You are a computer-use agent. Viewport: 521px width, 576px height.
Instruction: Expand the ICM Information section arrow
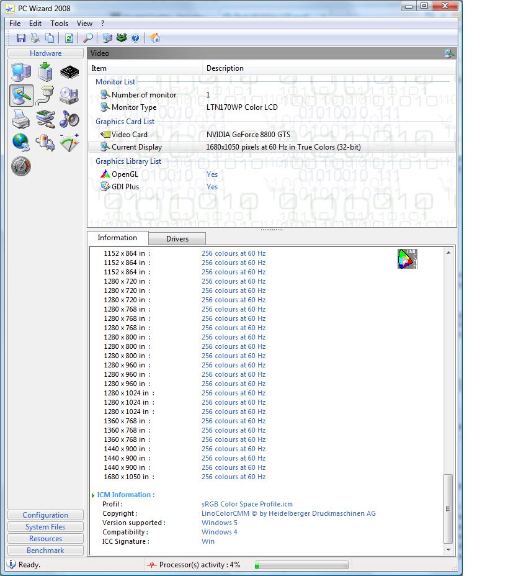(x=93, y=495)
